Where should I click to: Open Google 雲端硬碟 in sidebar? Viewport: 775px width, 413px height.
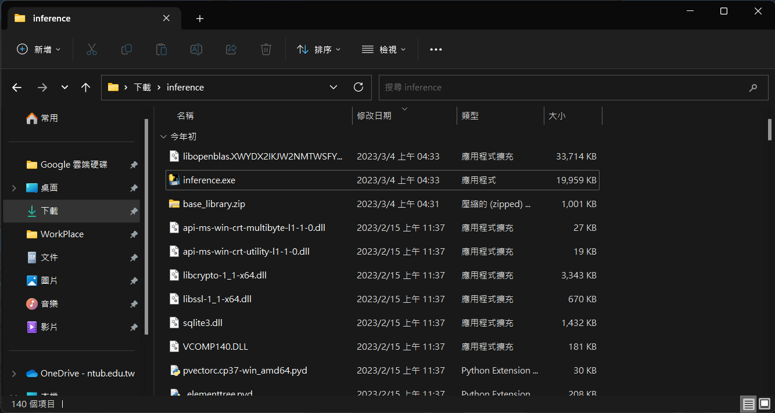pos(73,165)
